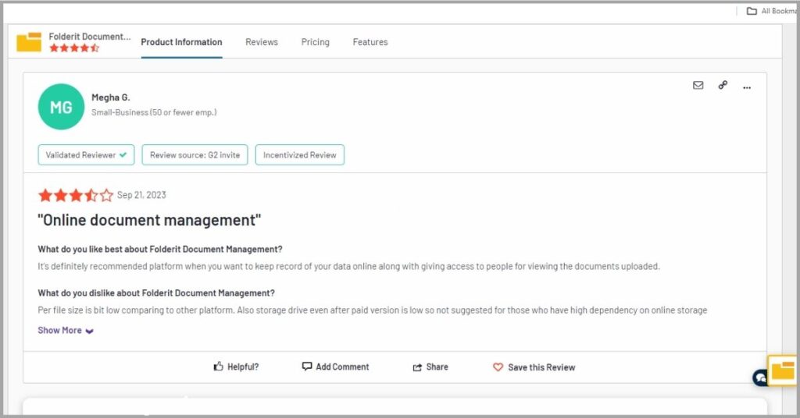Click the thumbs-up Helpful icon
The width and height of the screenshot is (800, 418).
click(219, 366)
